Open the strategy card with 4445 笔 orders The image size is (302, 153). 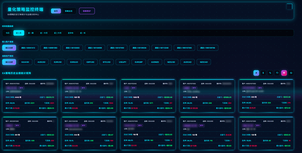30,96
